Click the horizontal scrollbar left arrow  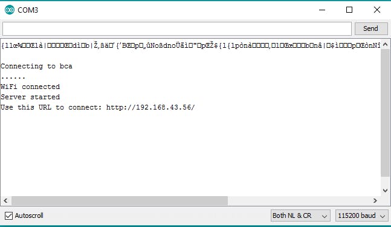(5, 200)
